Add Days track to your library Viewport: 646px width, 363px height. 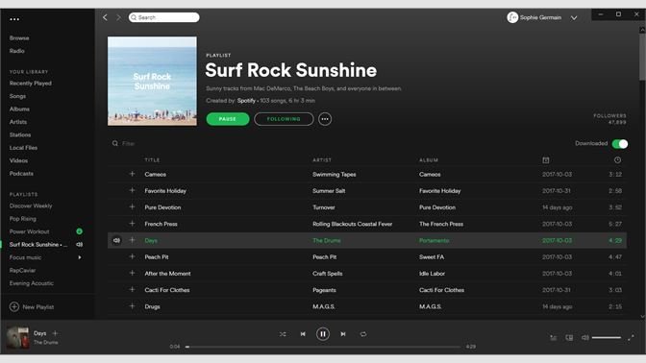point(132,239)
